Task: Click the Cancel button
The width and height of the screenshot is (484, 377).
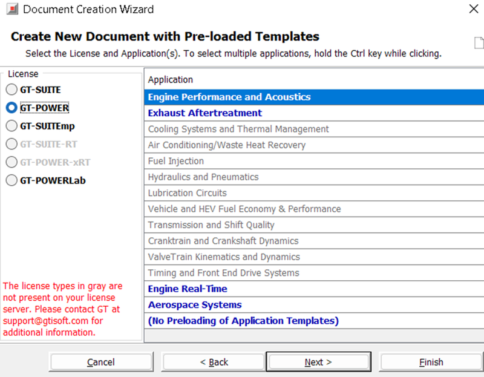Action: click(x=101, y=362)
